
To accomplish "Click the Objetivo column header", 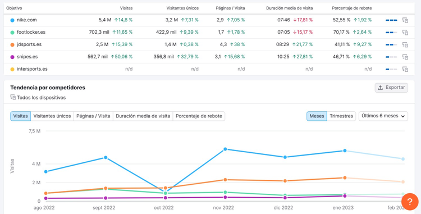I will [14, 8].
